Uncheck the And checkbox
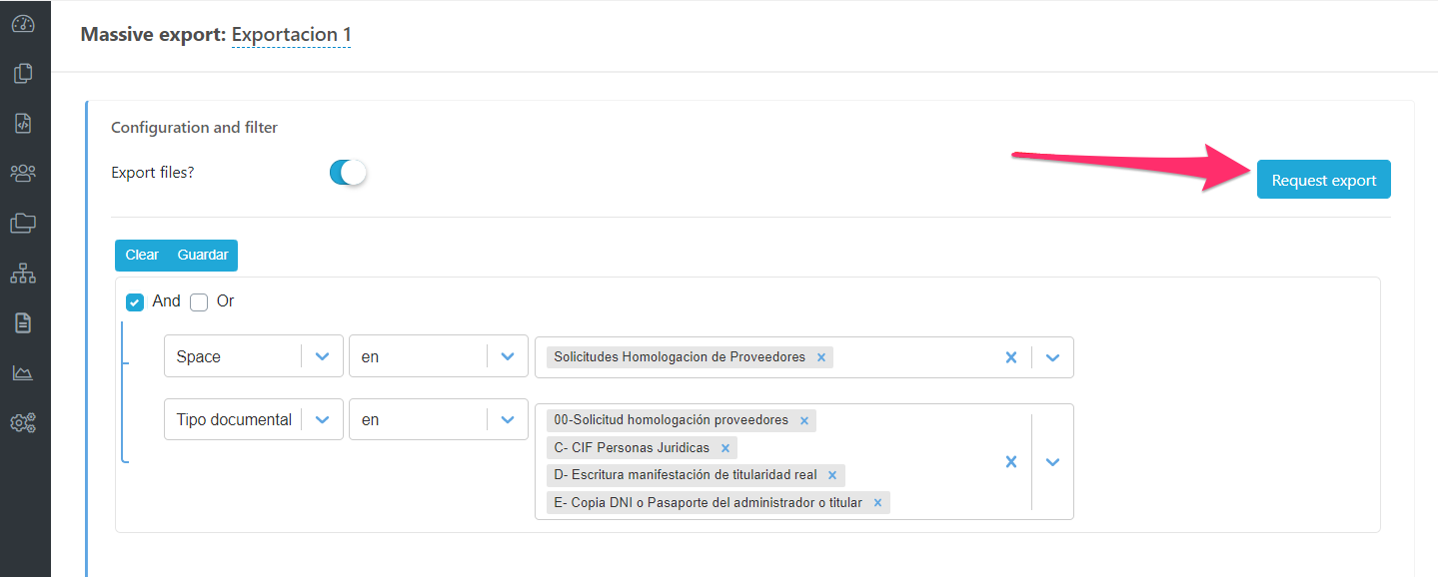Screen dimensions: 1438x577 click(x=135, y=301)
